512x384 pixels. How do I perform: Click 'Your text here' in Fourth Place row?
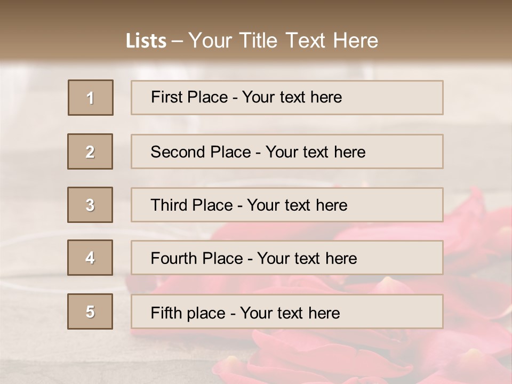[307, 259]
